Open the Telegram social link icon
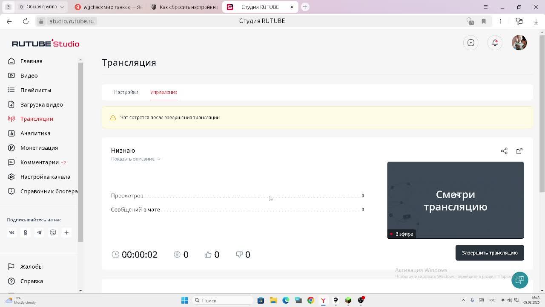Image resolution: width=545 pixels, height=307 pixels. tap(39, 232)
